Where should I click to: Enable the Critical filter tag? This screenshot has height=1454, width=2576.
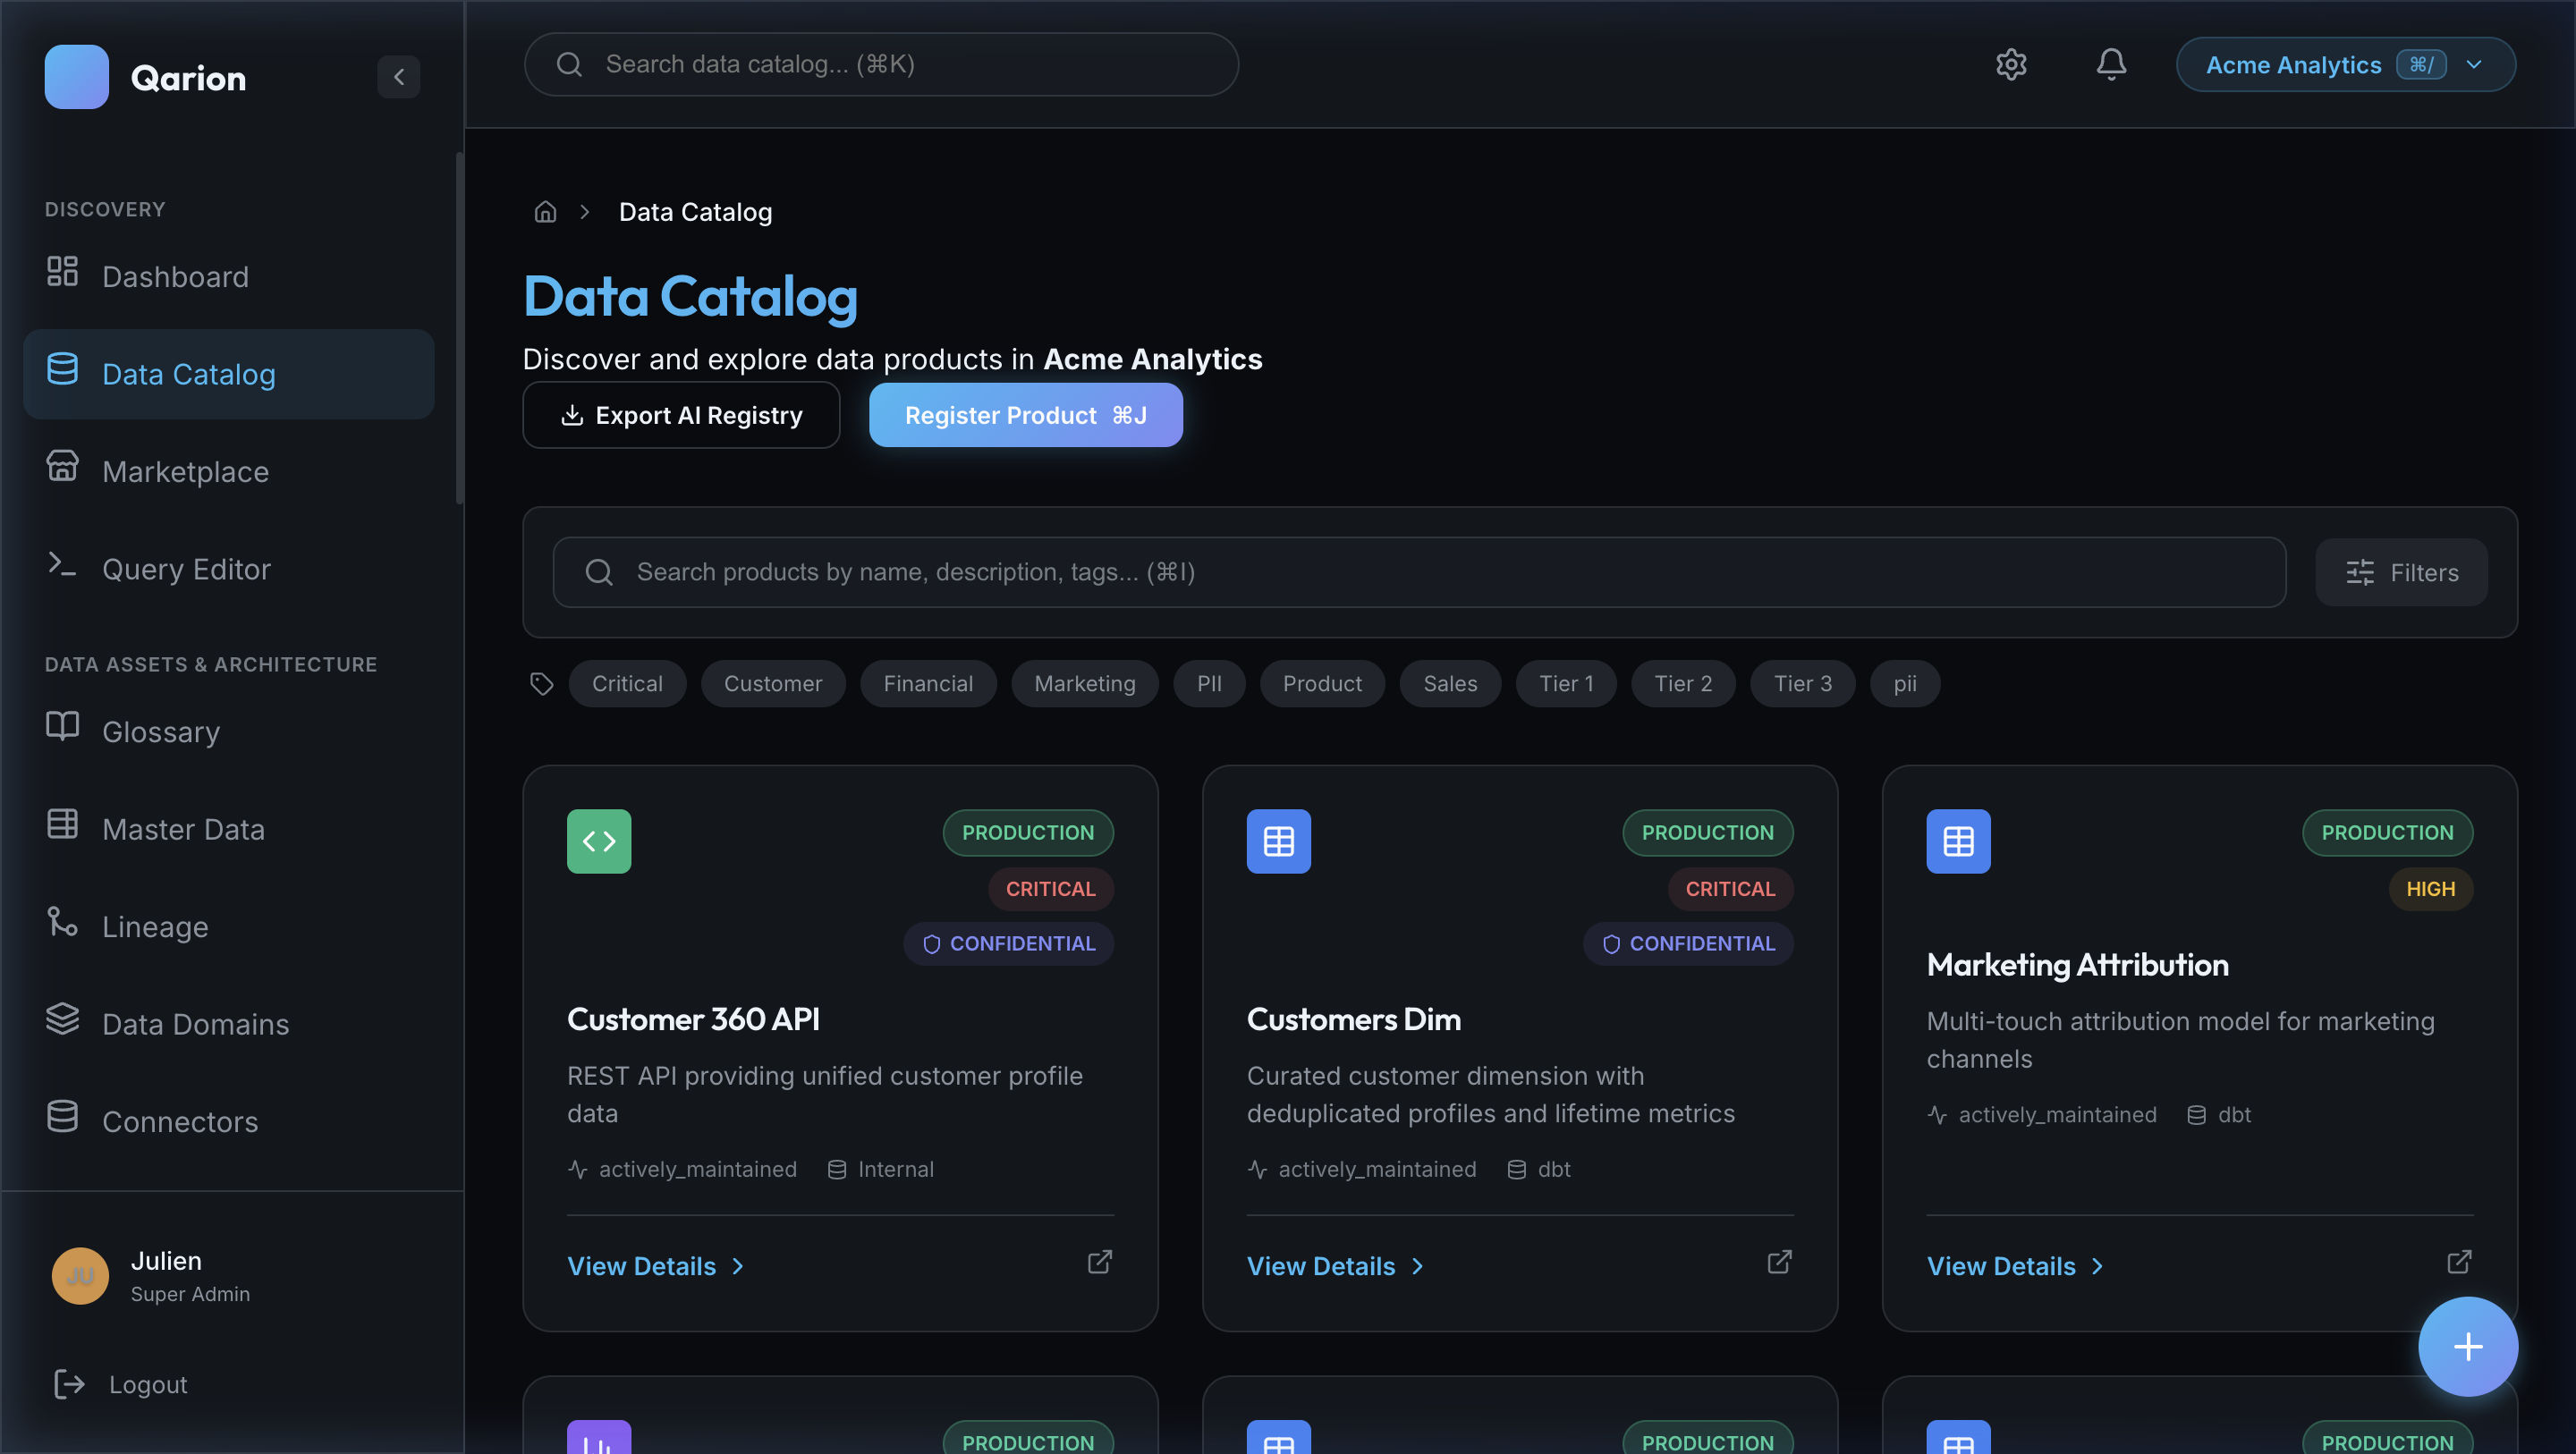click(627, 683)
